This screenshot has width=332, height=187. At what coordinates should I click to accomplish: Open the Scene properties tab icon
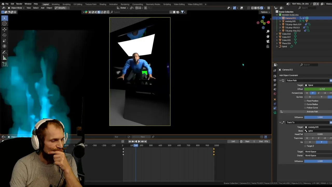point(275,89)
